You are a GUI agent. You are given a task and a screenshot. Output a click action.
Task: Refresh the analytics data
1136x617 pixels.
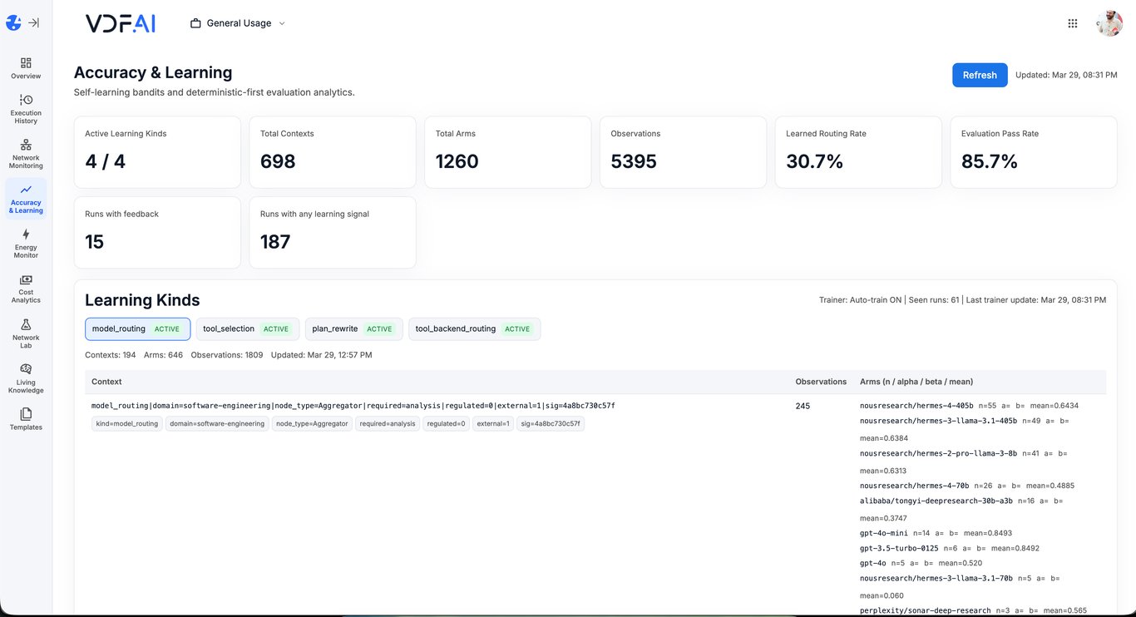(980, 75)
